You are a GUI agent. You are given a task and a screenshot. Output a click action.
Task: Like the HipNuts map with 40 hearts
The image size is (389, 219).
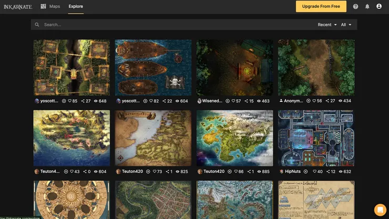click(314, 171)
